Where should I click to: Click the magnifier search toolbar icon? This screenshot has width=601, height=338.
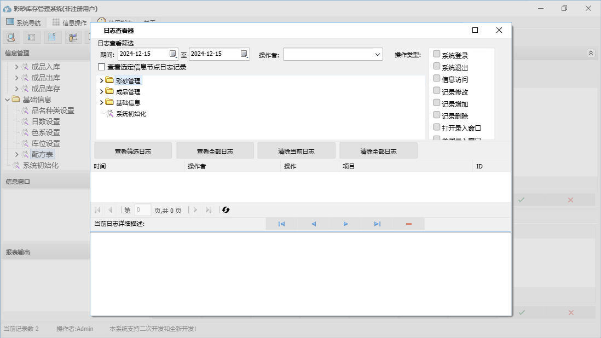(x=11, y=37)
